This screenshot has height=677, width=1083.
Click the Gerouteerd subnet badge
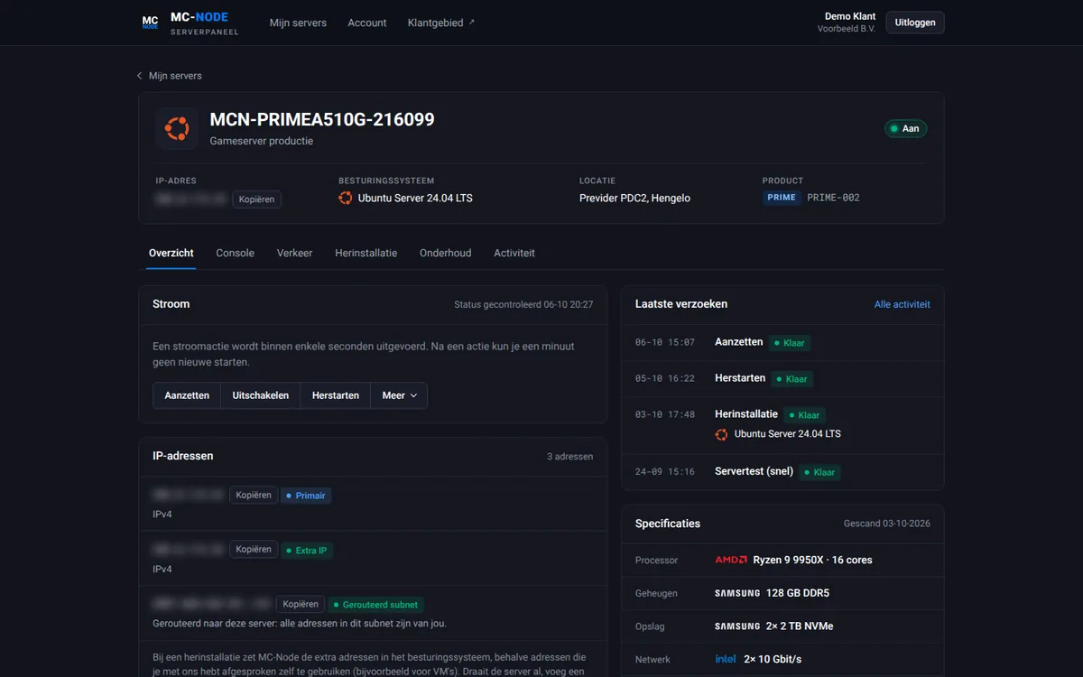(376, 605)
